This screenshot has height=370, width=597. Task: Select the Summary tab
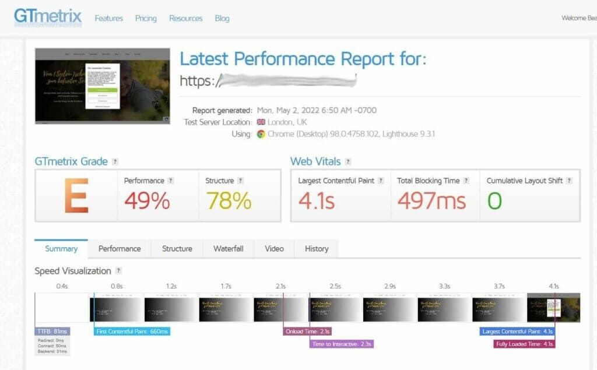(x=61, y=249)
